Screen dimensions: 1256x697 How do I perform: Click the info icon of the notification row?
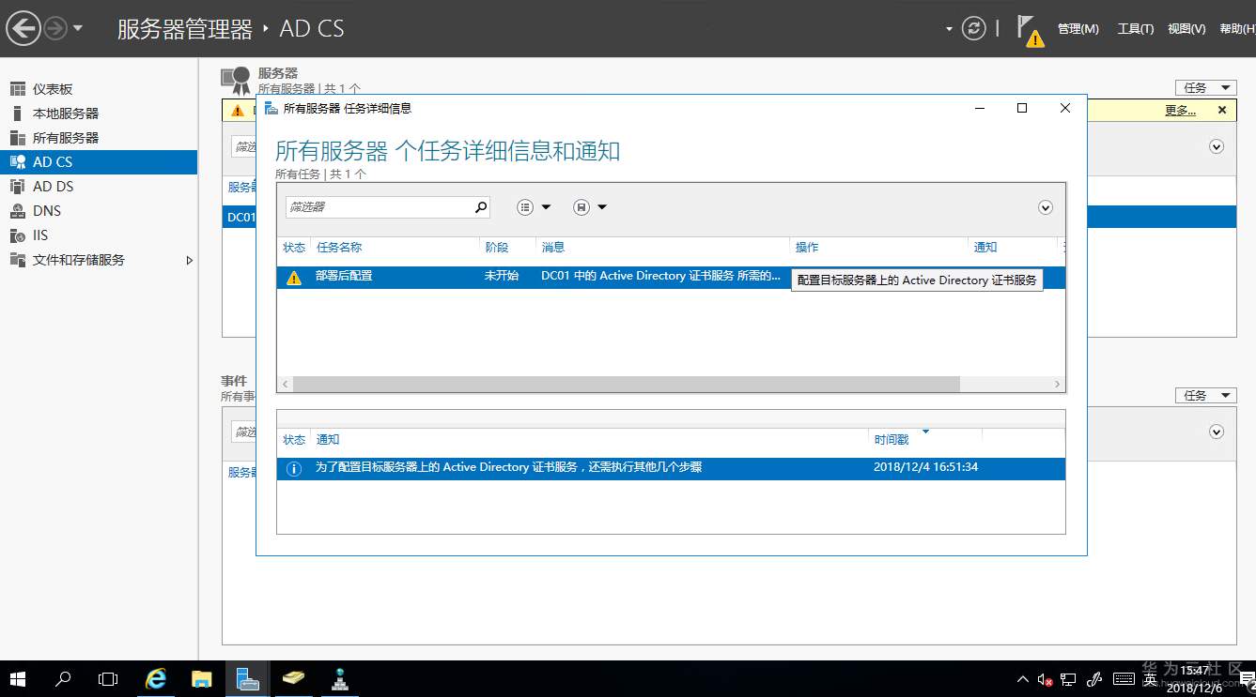294,468
